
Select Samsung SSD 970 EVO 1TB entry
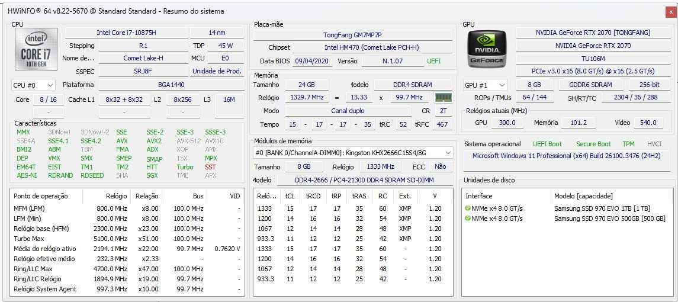pos(567,208)
